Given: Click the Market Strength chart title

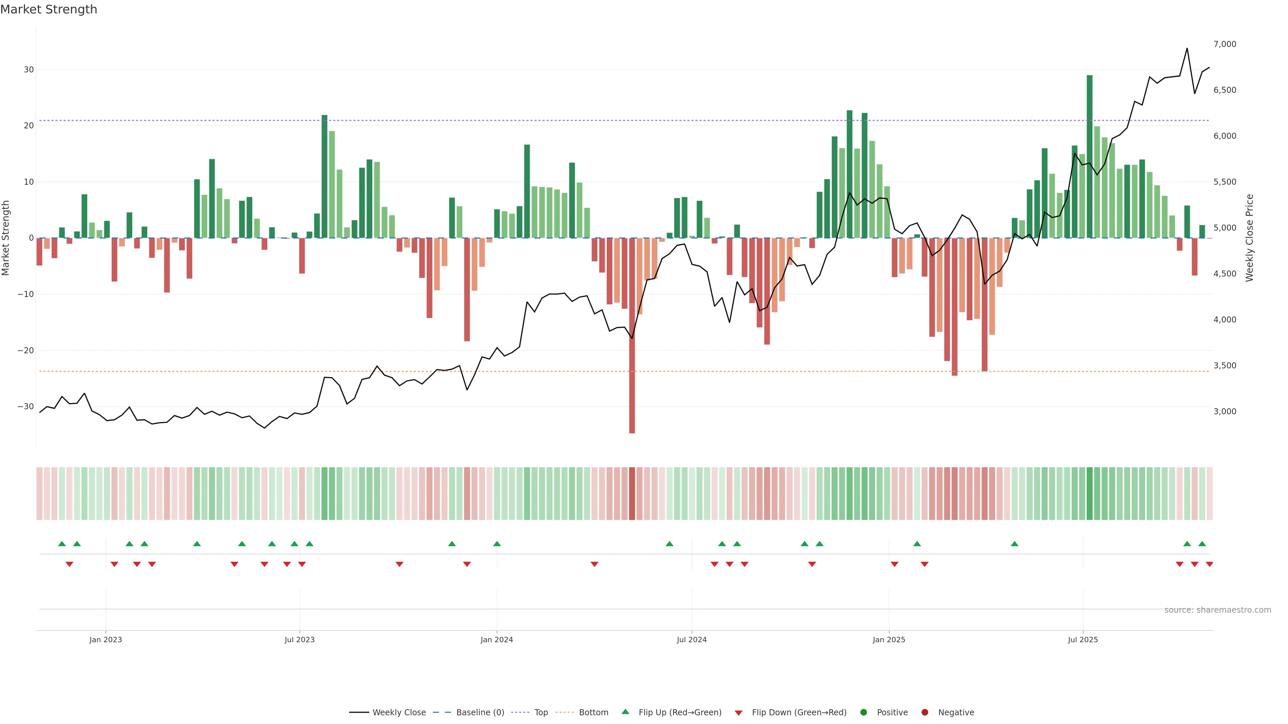Looking at the screenshot, I should coord(49,9).
